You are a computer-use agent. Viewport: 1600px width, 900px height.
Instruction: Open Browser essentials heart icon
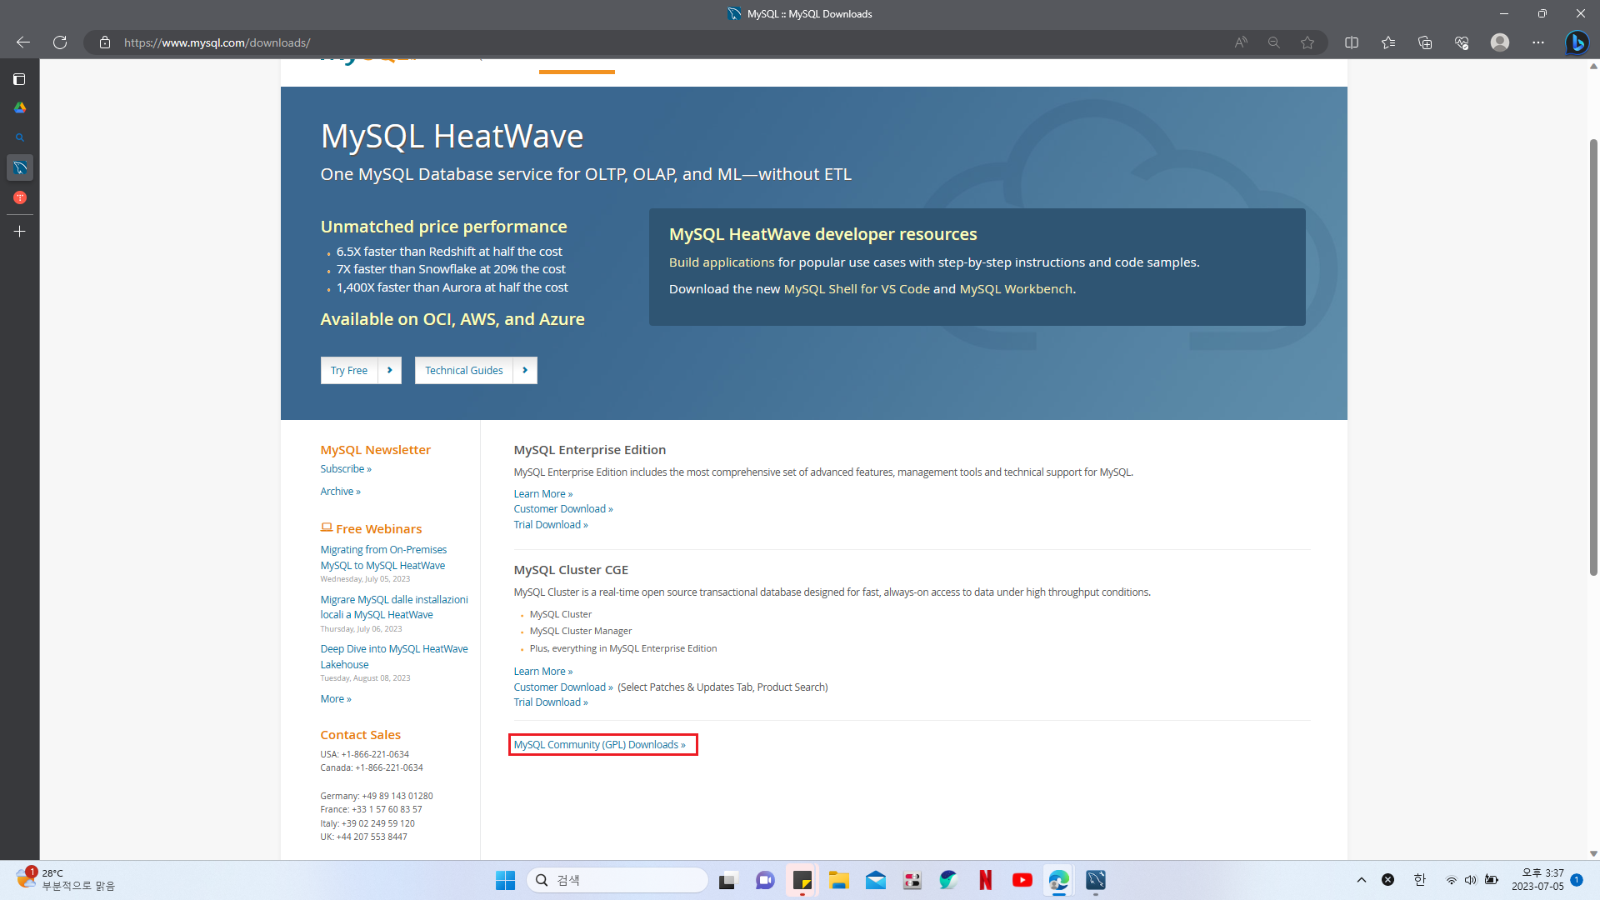(x=1462, y=42)
